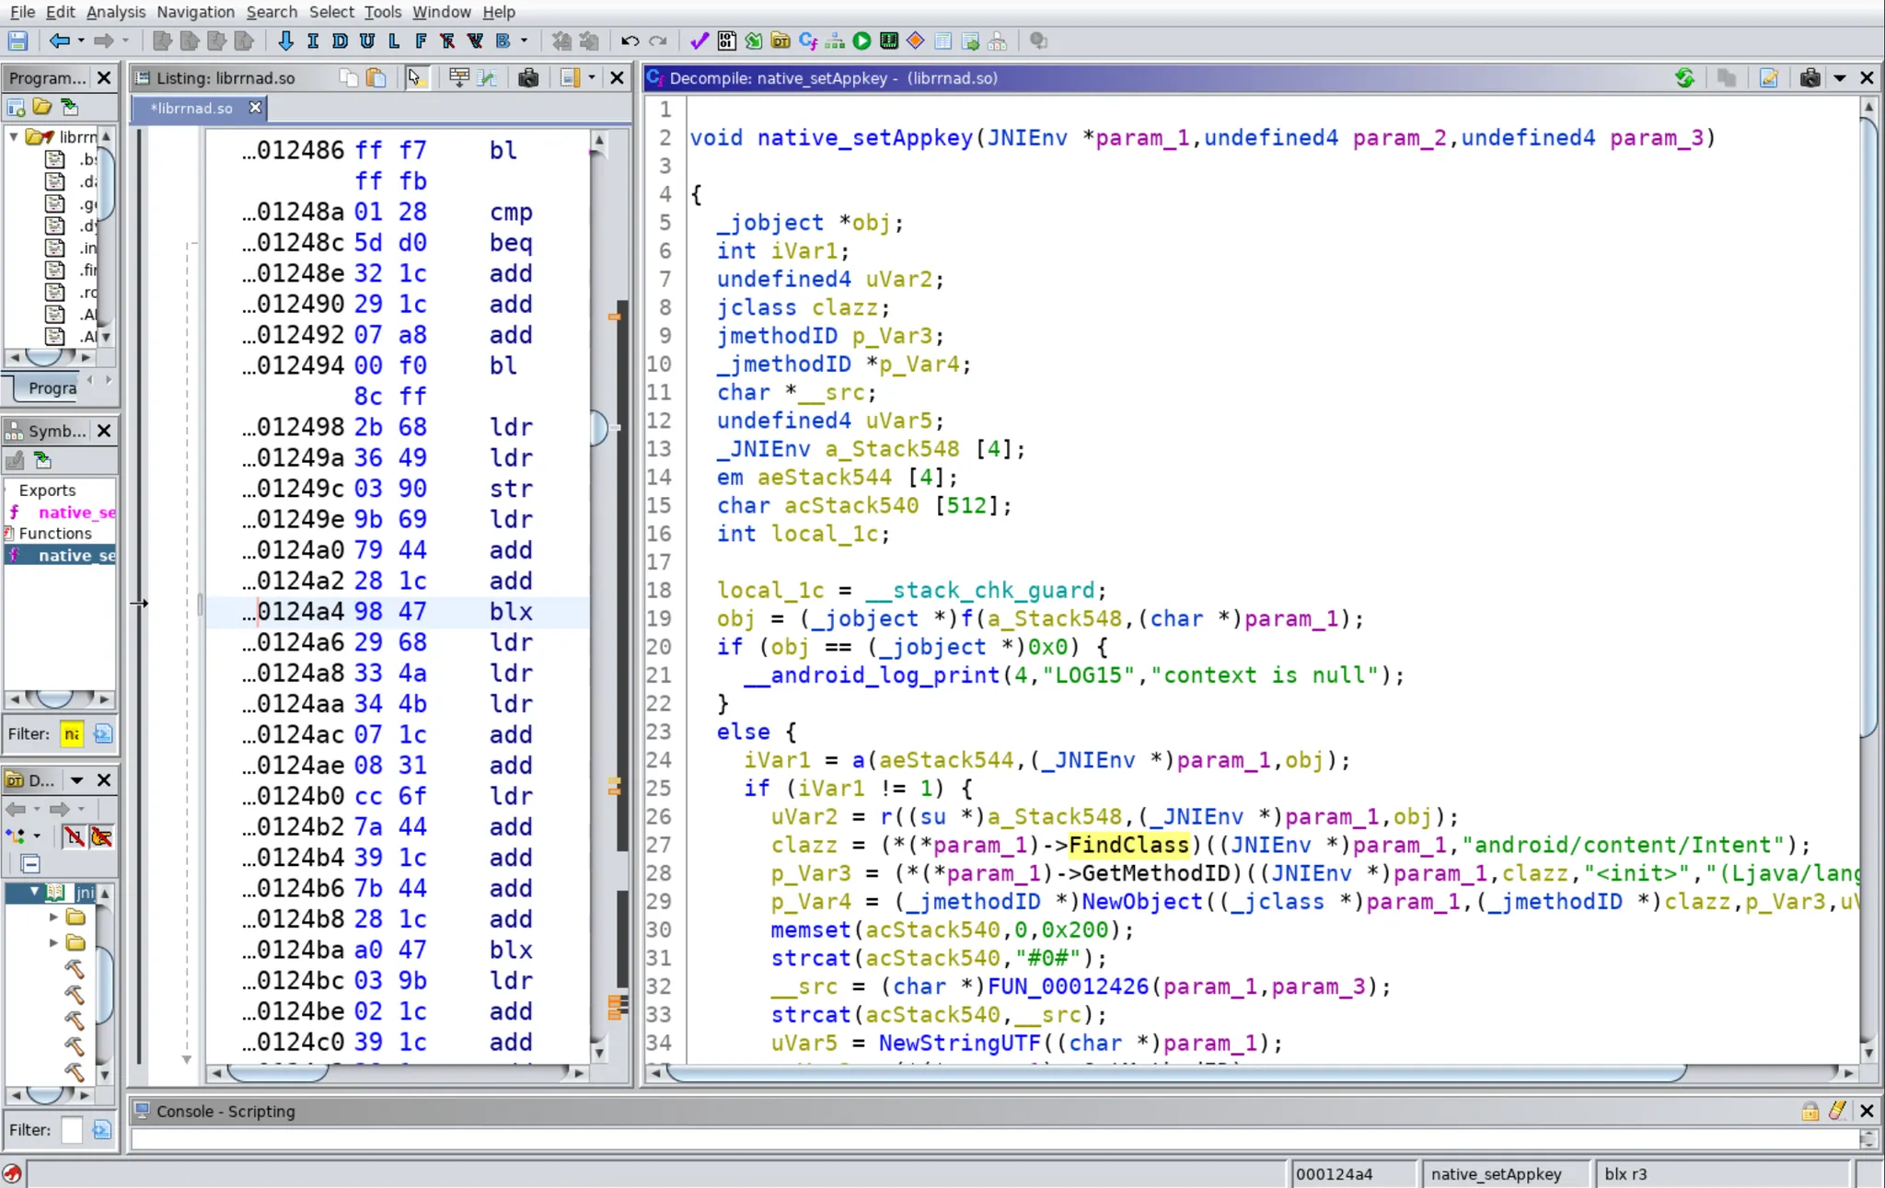Click the Save program icon
This screenshot has width=1885, height=1188.
17,41
